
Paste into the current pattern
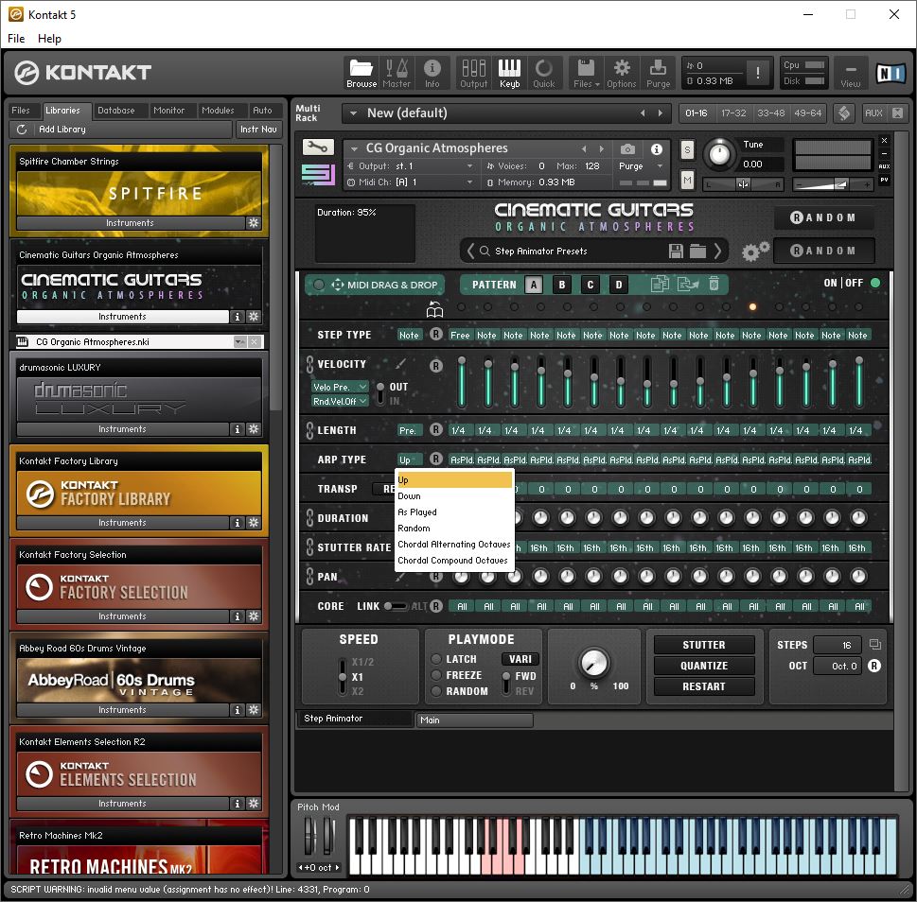click(688, 284)
